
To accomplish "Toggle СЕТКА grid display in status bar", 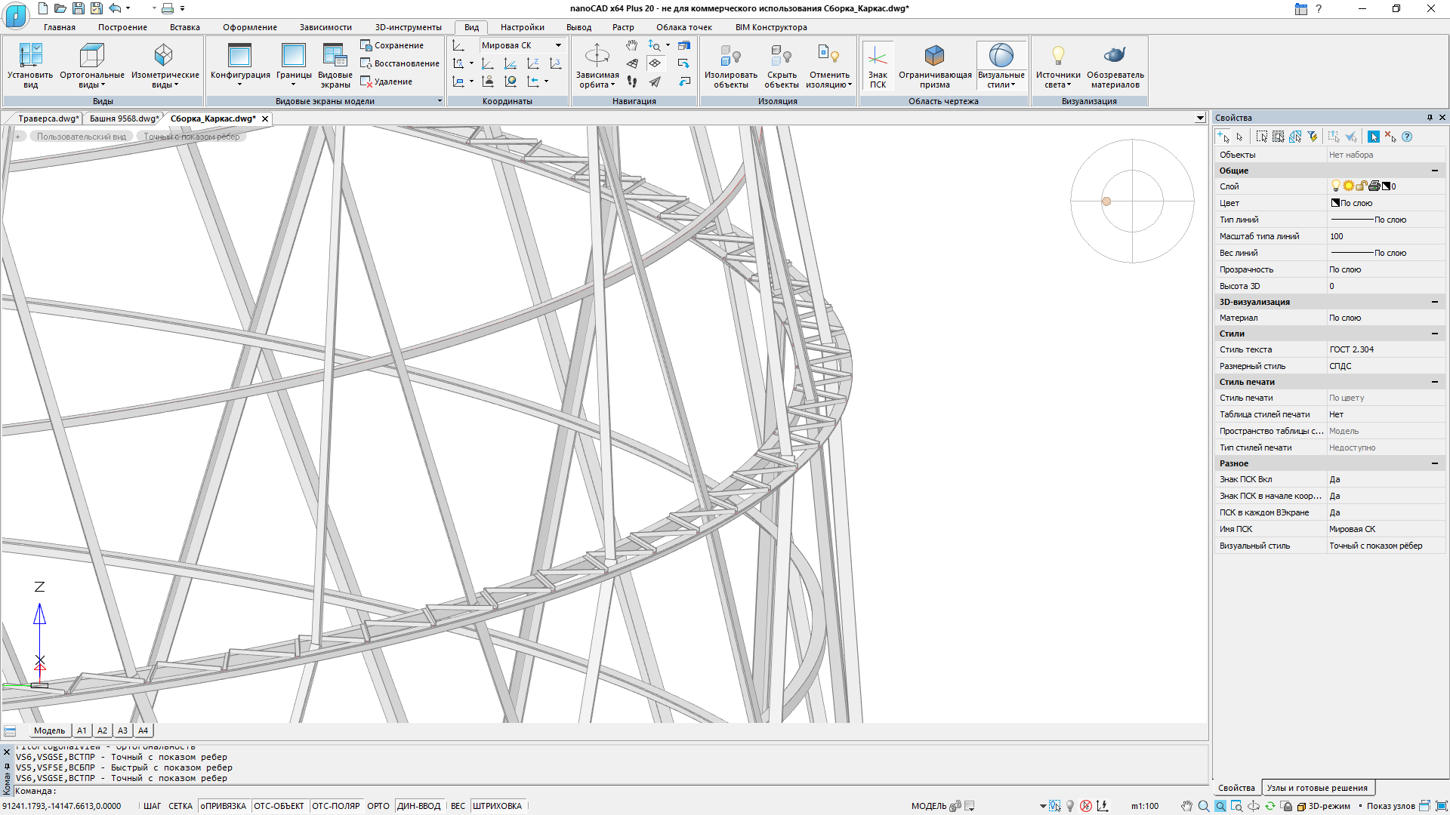I will coord(180,806).
